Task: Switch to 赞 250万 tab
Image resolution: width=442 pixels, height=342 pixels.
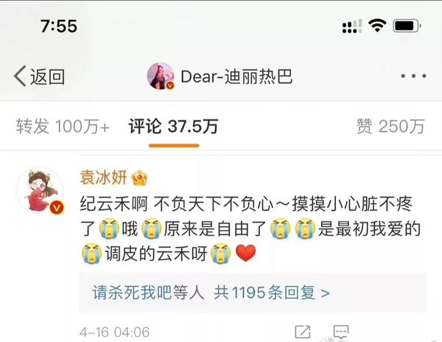Action: pos(390,126)
